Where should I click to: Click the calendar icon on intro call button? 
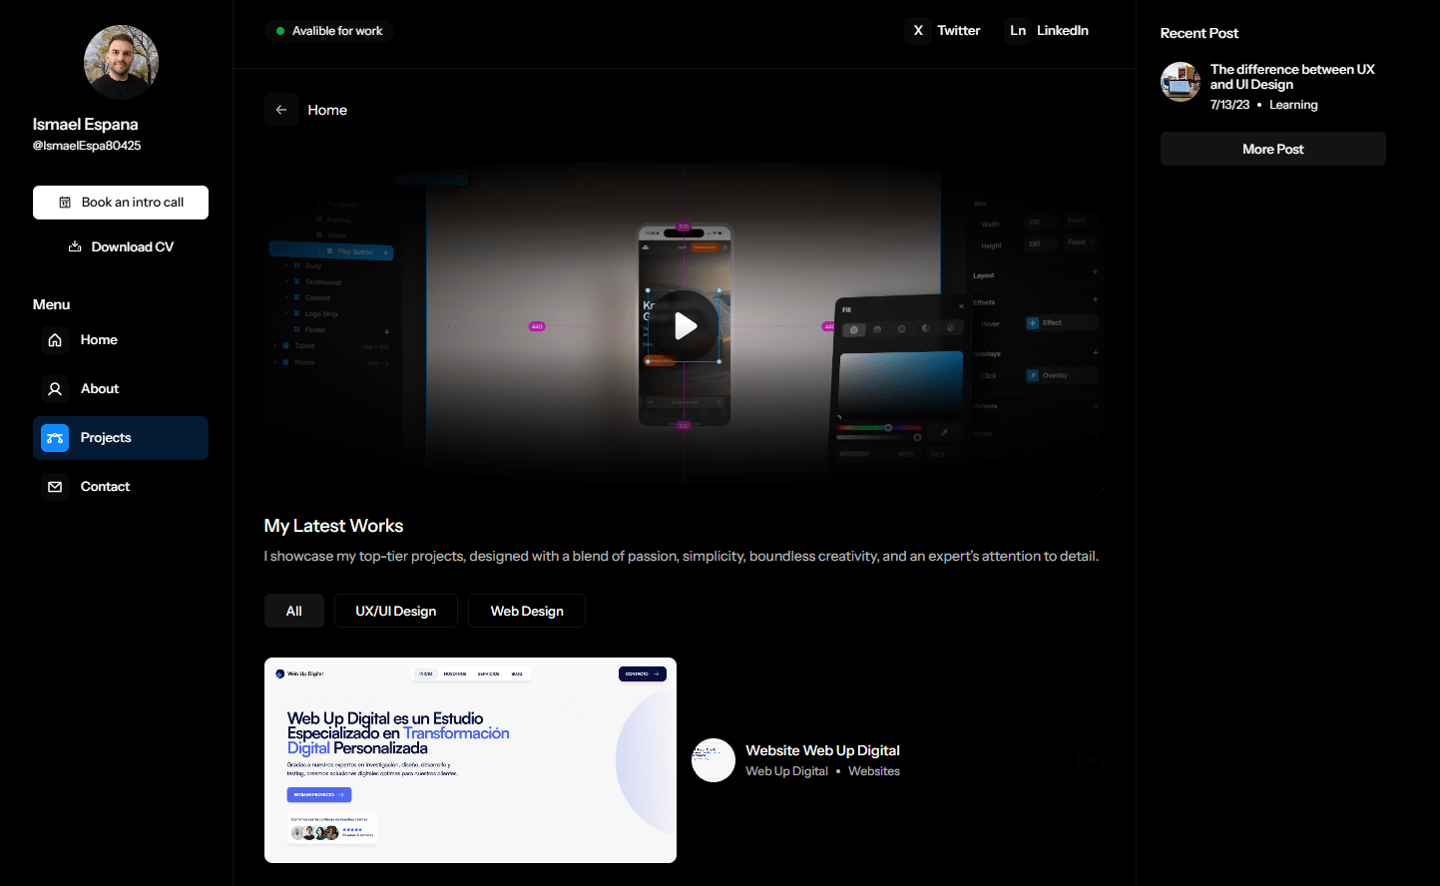pyautogui.click(x=65, y=203)
